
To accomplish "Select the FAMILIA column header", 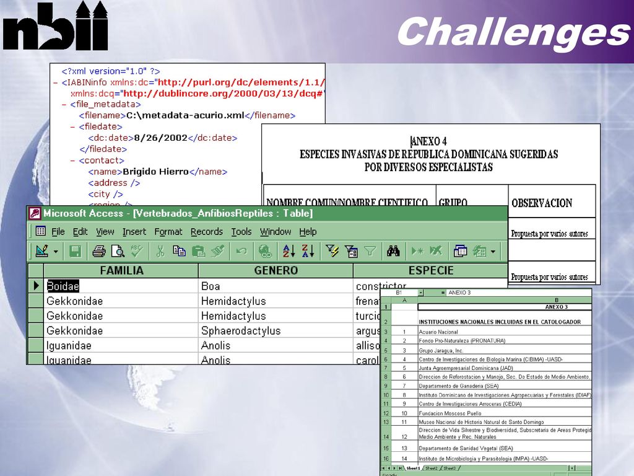I will [x=121, y=270].
